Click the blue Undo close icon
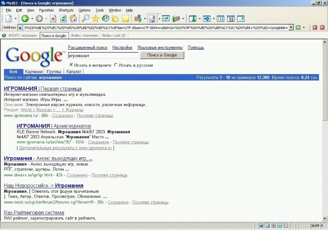 pos(207,19)
